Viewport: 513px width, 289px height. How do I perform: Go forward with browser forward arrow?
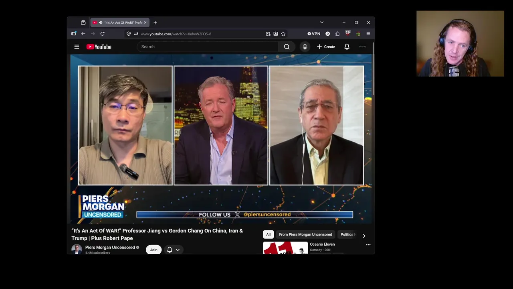93,34
